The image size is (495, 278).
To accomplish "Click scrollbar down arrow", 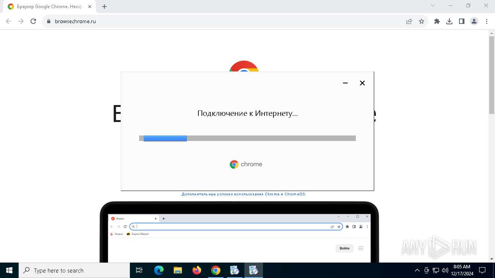I will click(492, 259).
